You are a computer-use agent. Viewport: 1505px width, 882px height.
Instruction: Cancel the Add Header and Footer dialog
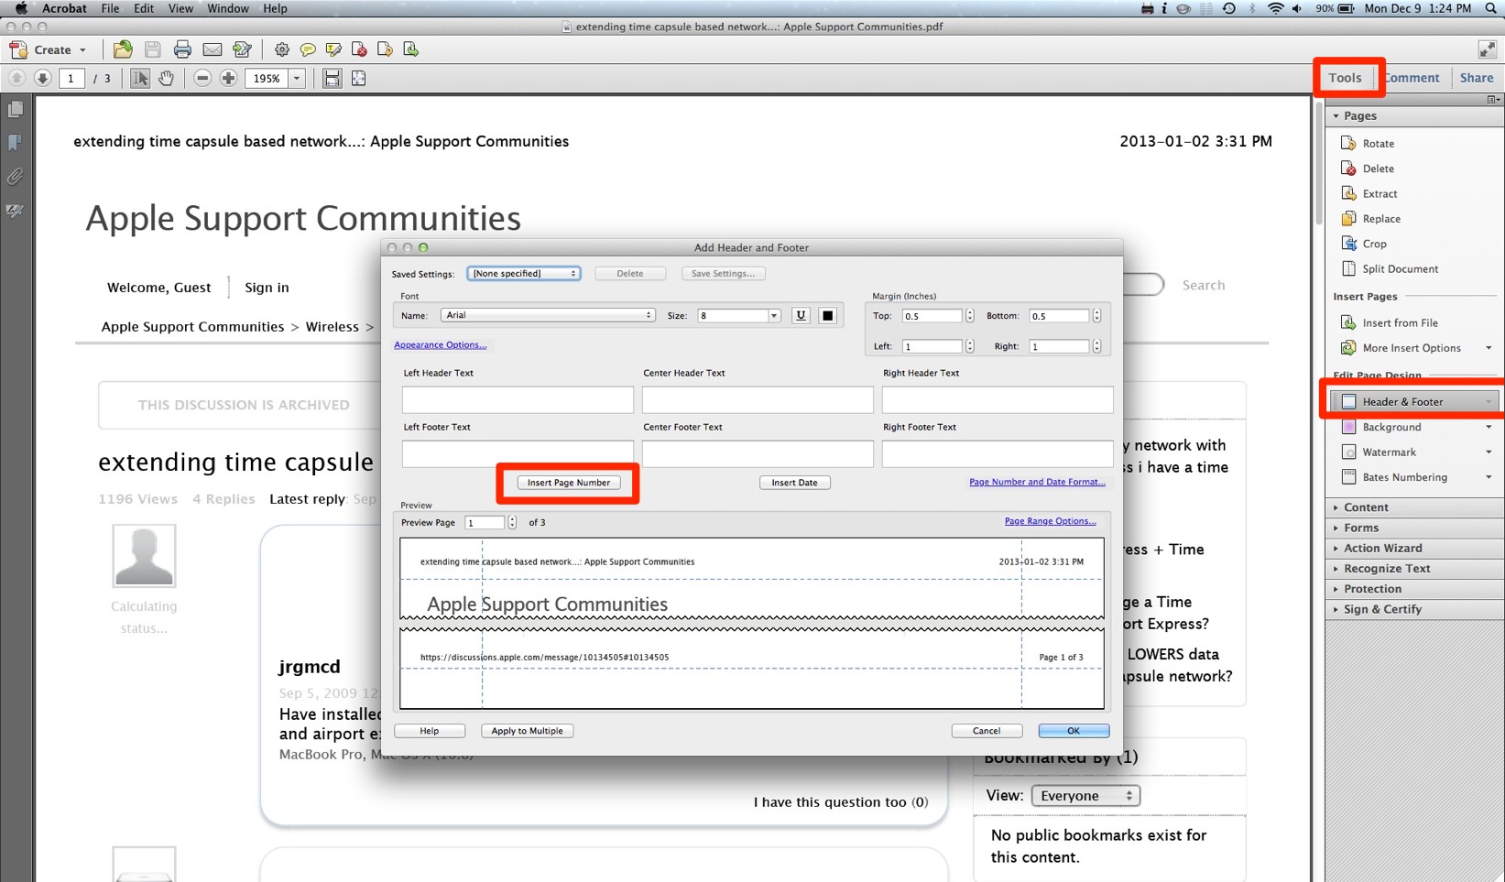click(x=987, y=731)
